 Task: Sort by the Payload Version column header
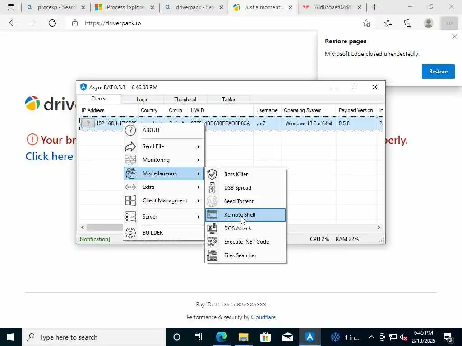pyautogui.click(x=356, y=110)
